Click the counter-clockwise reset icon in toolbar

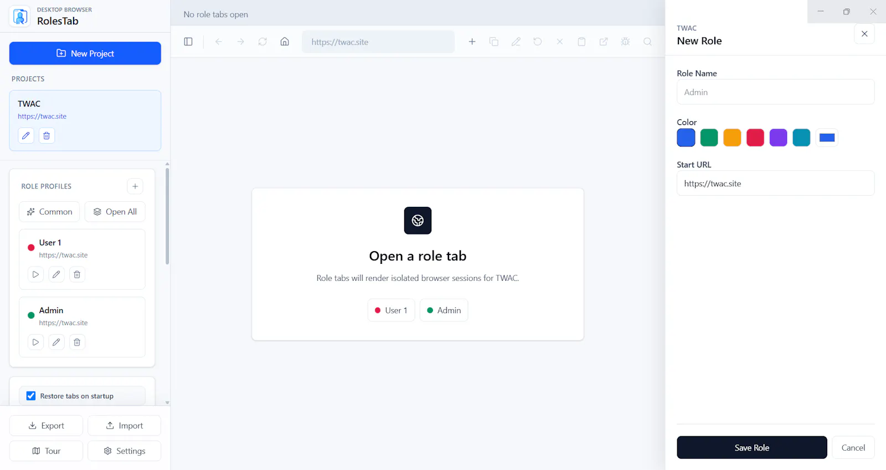click(538, 41)
